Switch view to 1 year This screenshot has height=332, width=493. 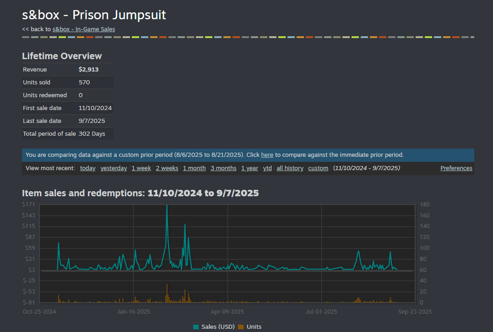click(x=249, y=168)
